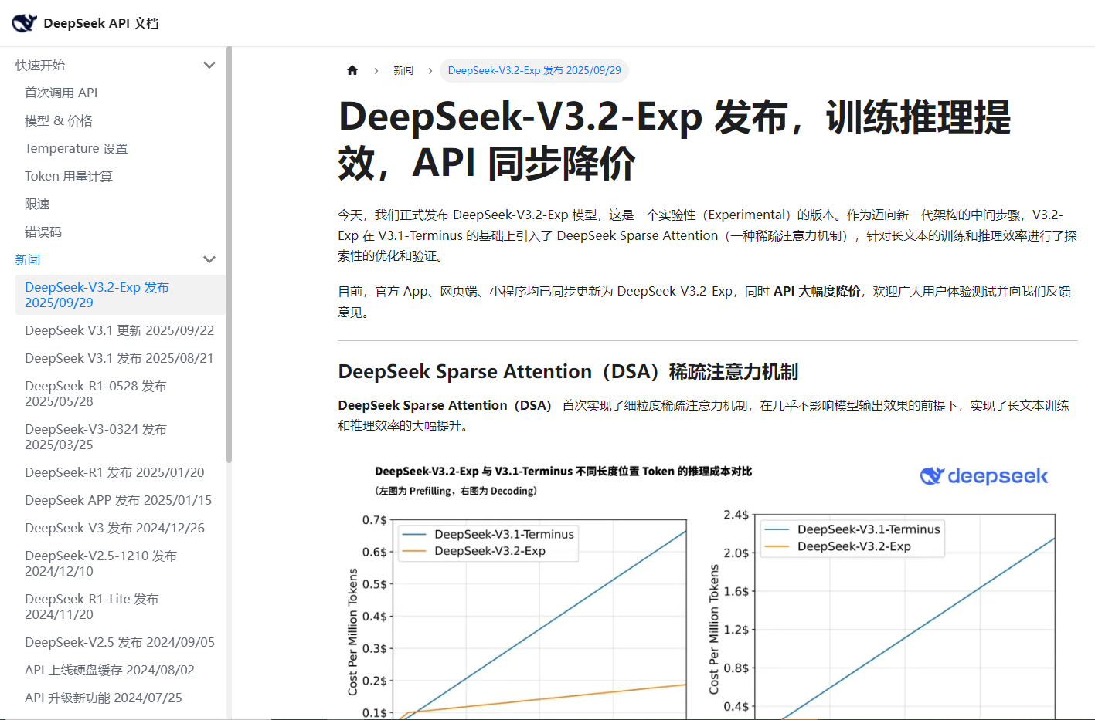Click the DeepSeek whale logo in header

click(24, 23)
